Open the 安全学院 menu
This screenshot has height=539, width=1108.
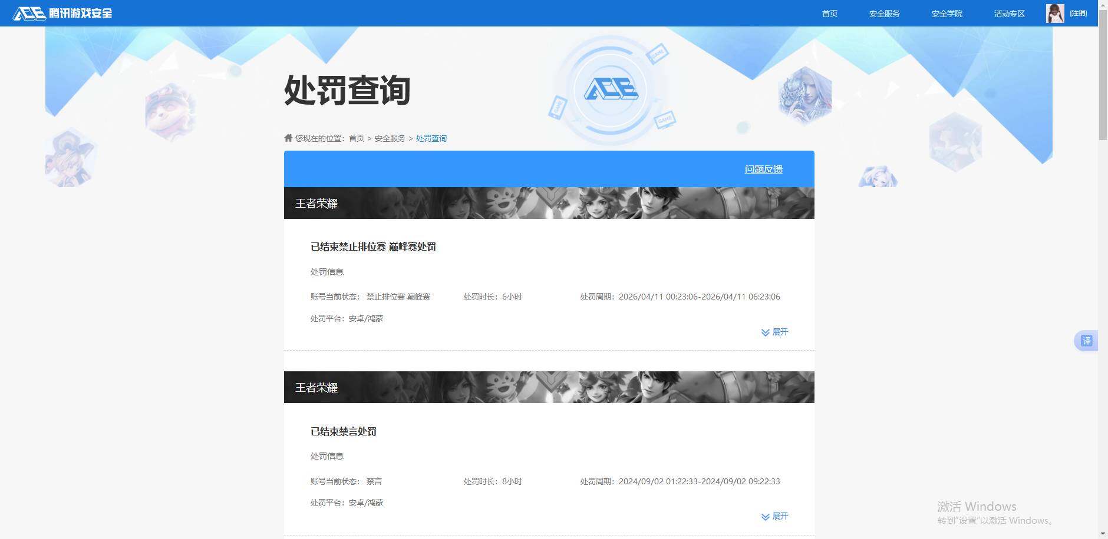point(946,13)
